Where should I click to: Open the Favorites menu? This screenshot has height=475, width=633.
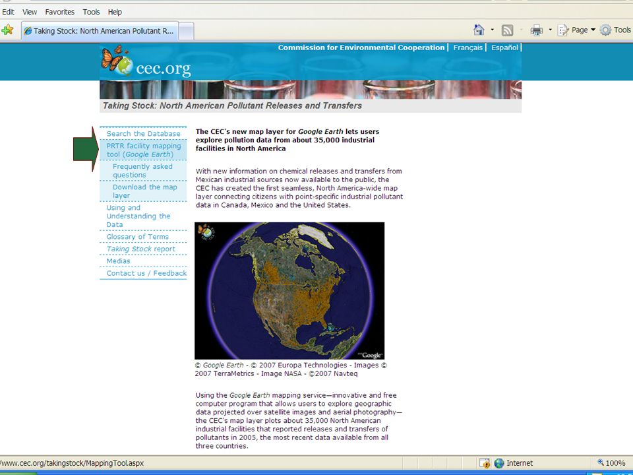pyautogui.click(x=60, y=12)
